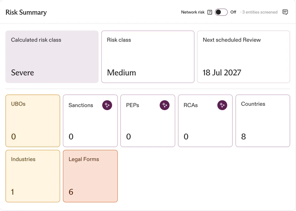Click the "3 entities screened" text

(x=260, y=12)
